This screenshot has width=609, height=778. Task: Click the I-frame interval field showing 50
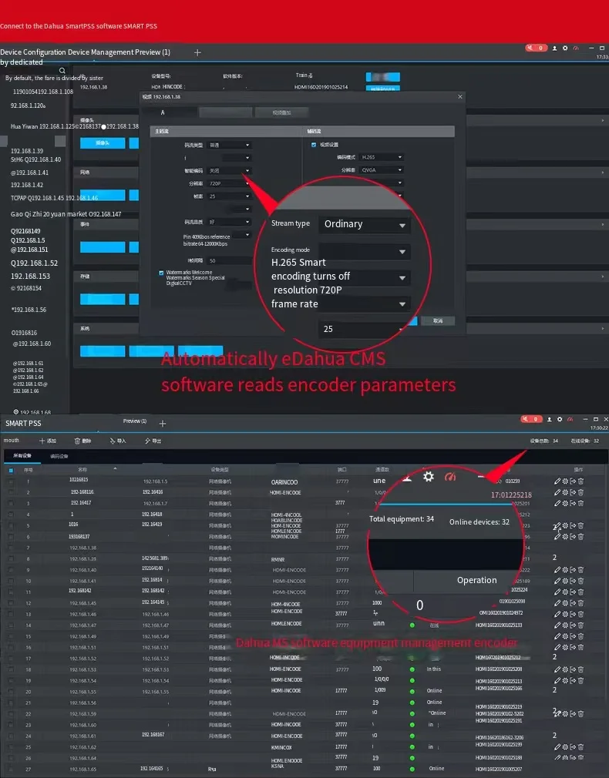[x=229, y=260]
